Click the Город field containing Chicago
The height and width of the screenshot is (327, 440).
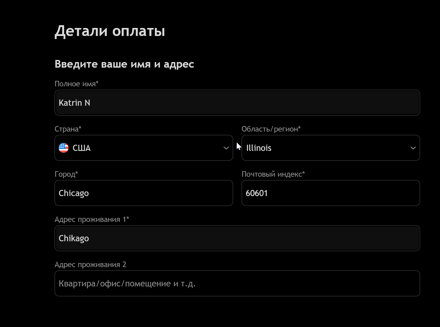click(x=144, y=193)
